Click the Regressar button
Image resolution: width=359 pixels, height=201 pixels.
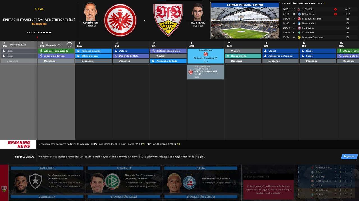[x=349, y=156]
